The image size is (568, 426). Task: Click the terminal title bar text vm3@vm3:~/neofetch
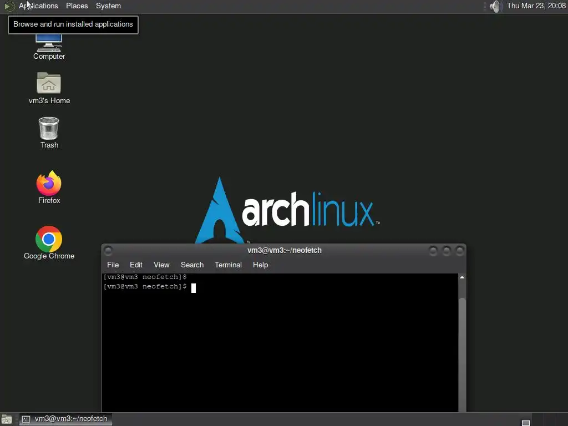(x=285, y=250)
